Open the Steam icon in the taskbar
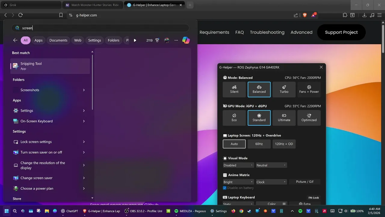The image size is (385, 217). (249, 211)
